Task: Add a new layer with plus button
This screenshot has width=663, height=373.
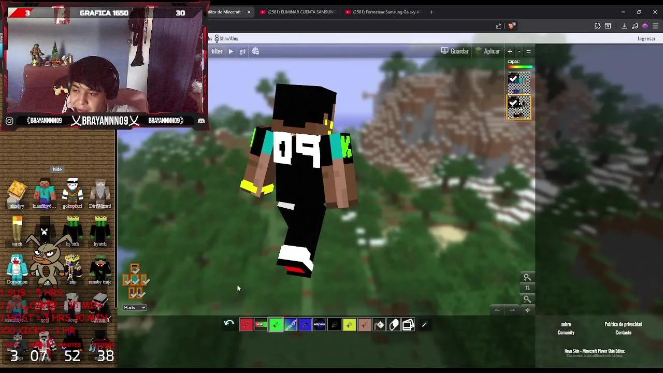Action: coord(510,51)
